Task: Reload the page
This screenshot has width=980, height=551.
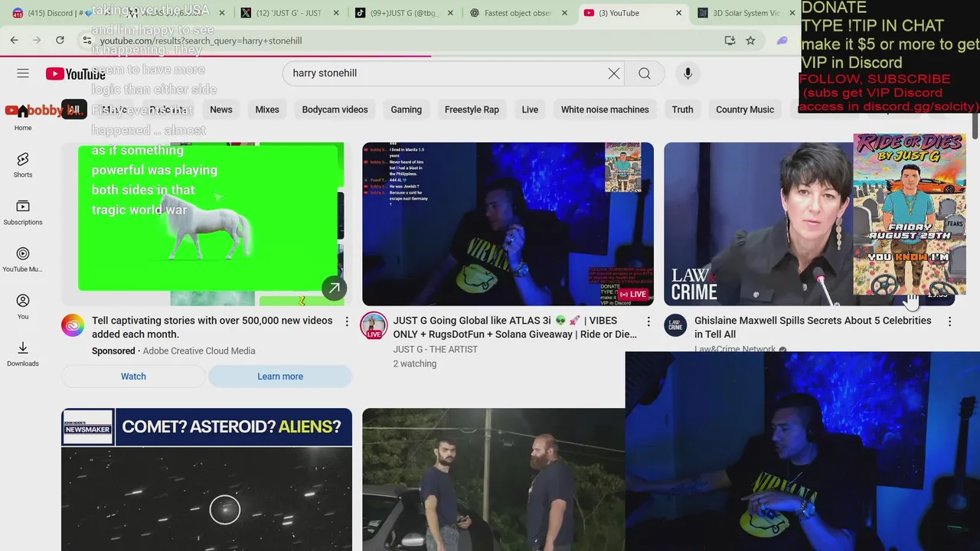Action: [x=60, y=41]
